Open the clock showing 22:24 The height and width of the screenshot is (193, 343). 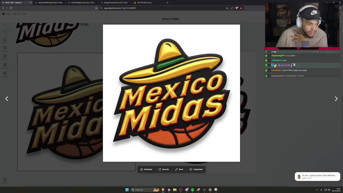337,190
